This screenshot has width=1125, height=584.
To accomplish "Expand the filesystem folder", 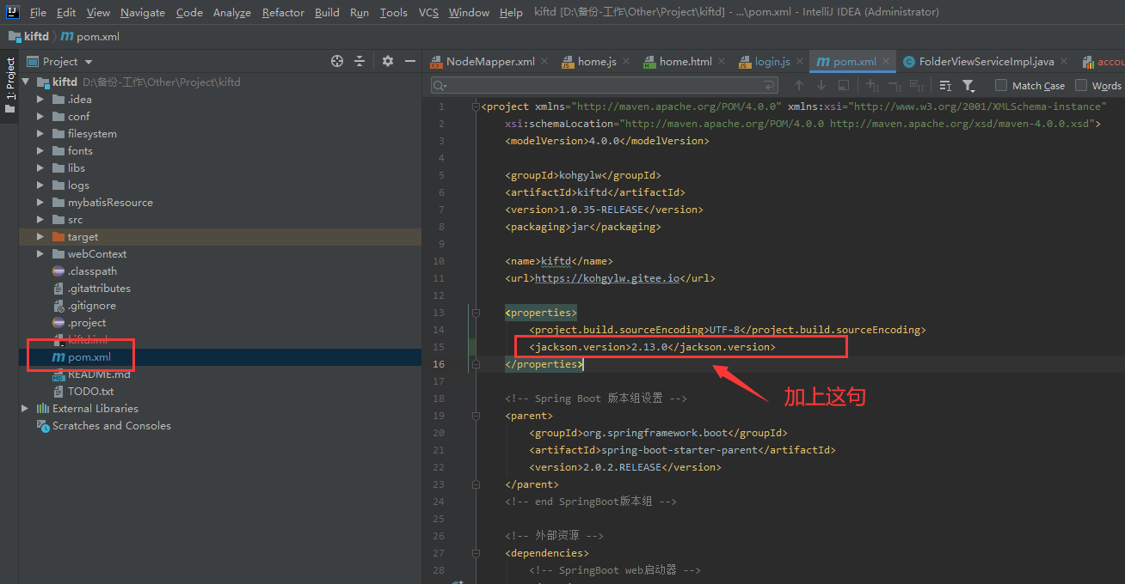I will pyautogui.click(x=40, y=134).
